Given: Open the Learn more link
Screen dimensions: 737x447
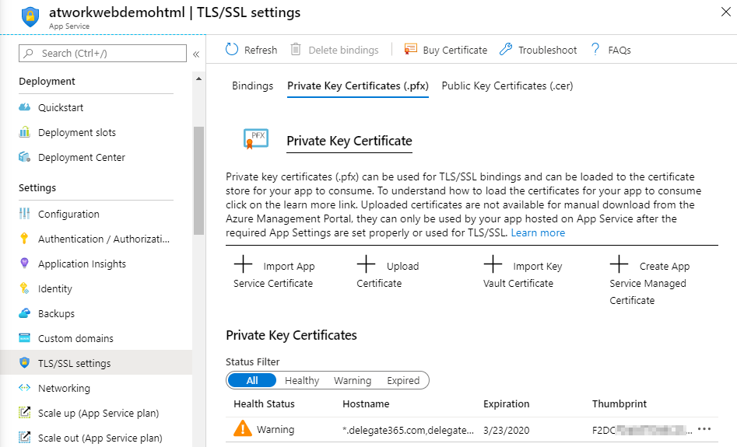Looking at the screenshot, I should (538, 232).
